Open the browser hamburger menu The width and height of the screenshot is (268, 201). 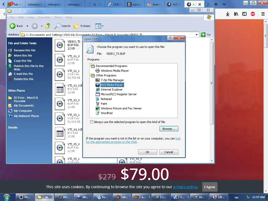[x=263, y=14]
